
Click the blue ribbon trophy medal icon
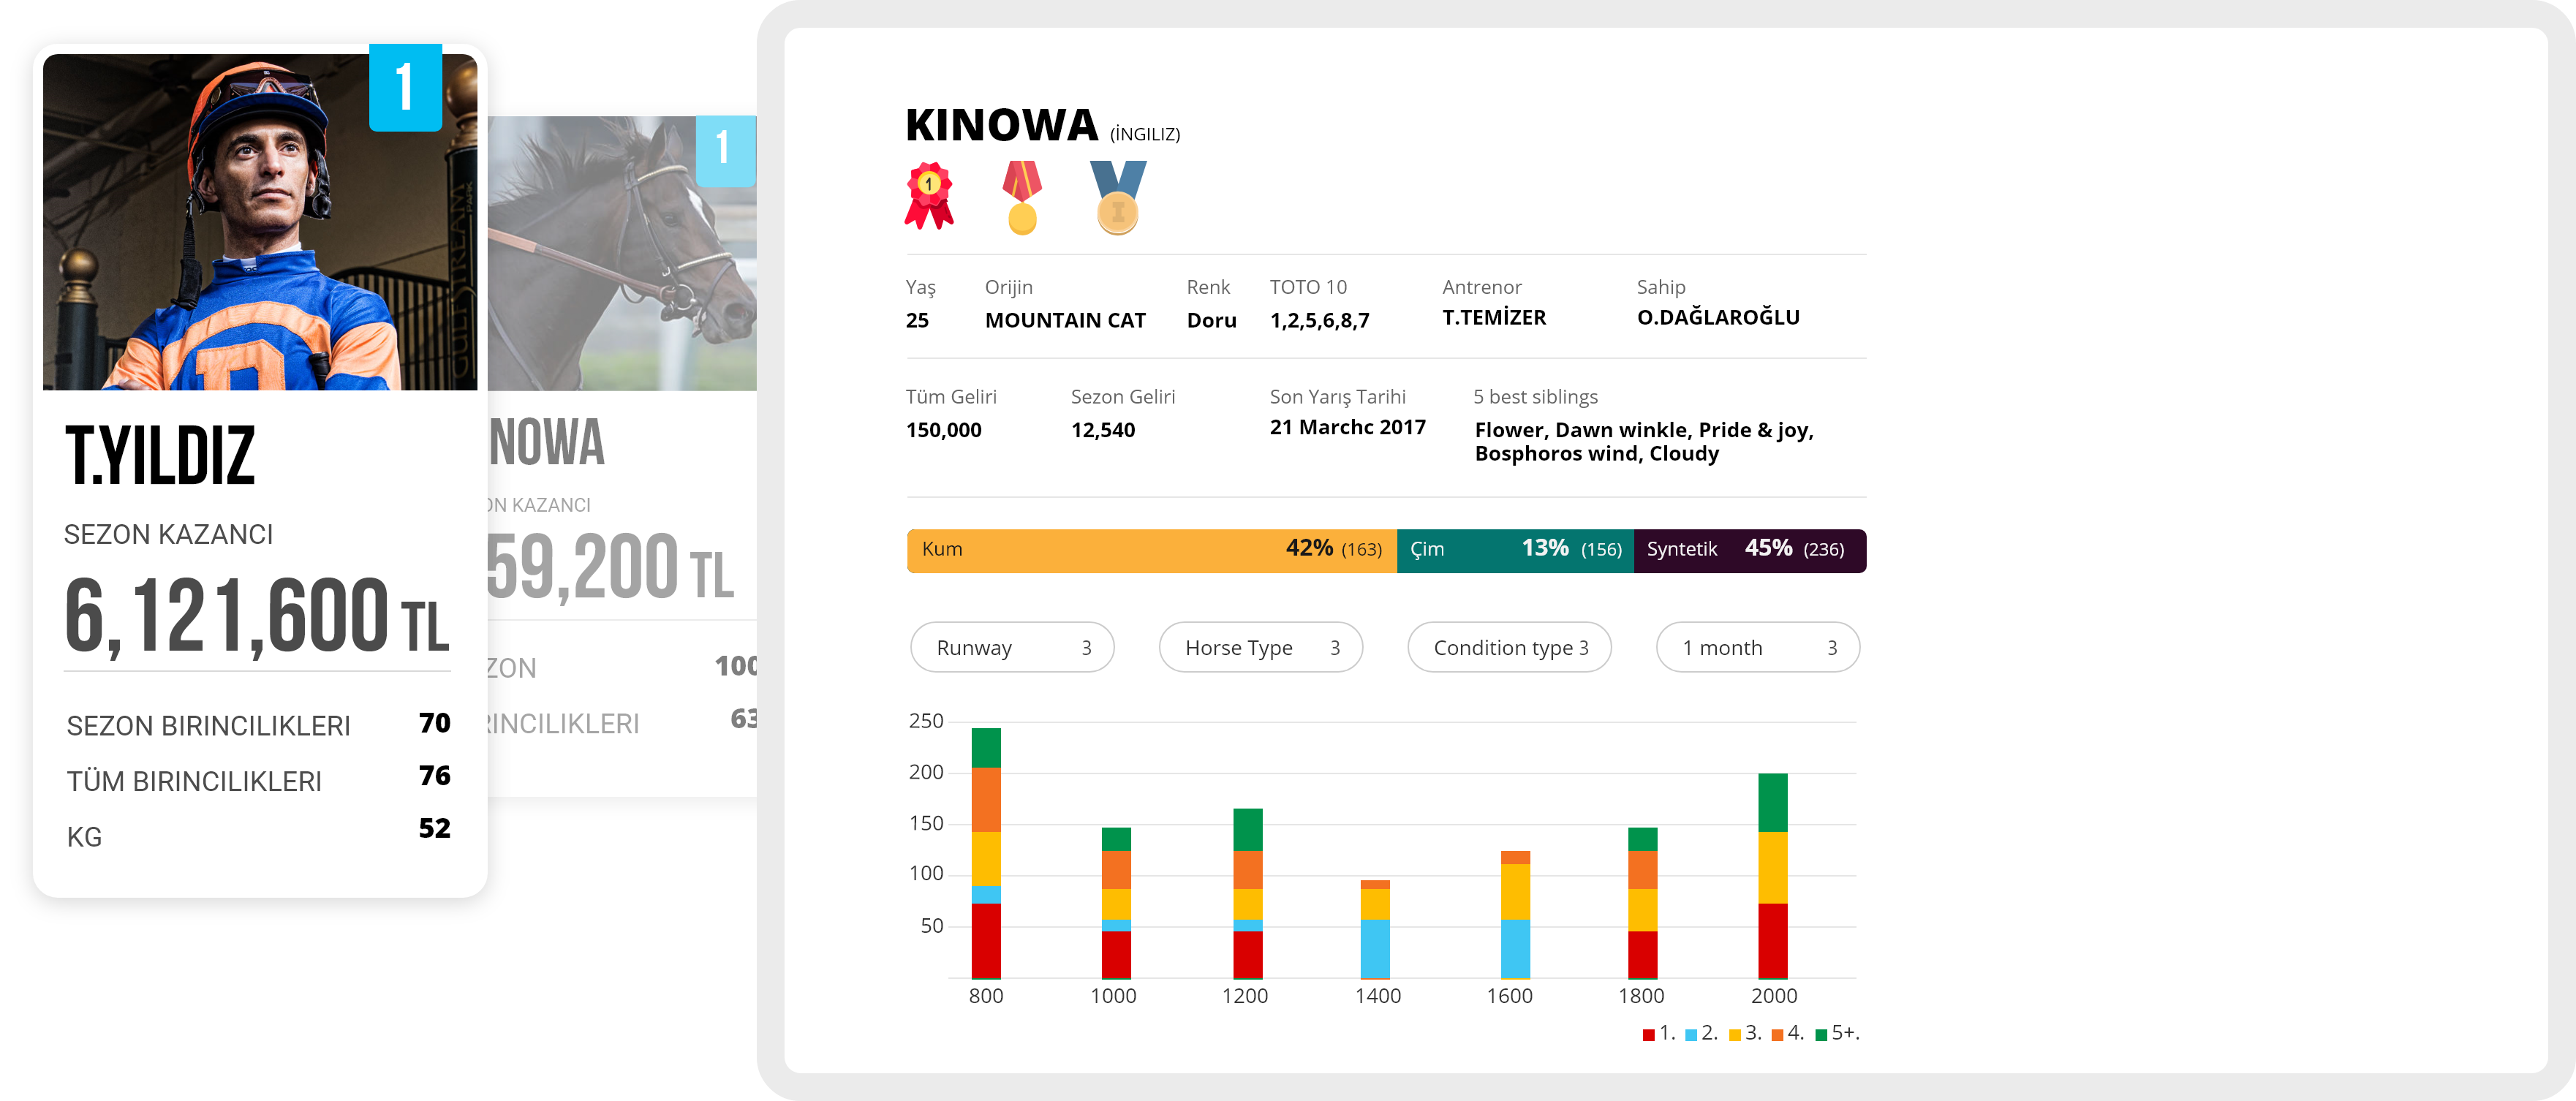(1117, 198)
